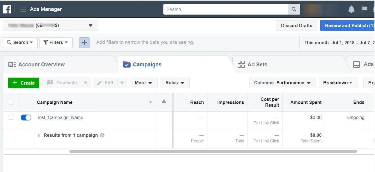
Task: Open the hamburger menu next to Ads Manager
Action: coord(23,9)
